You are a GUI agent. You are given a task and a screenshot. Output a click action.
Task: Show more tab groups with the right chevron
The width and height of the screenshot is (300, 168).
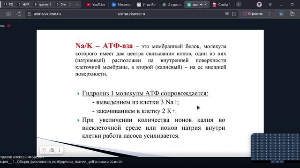[x=70, y=4]
